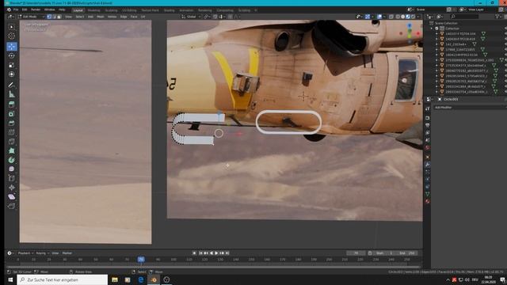
Task: Jump to the timeline end frame
Action: (x=227, y=253)
